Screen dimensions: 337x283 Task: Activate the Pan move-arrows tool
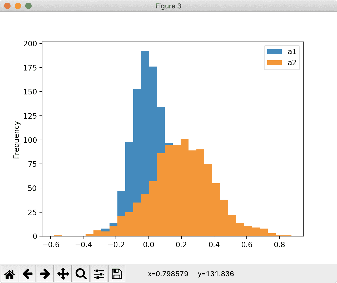[63, 274]
